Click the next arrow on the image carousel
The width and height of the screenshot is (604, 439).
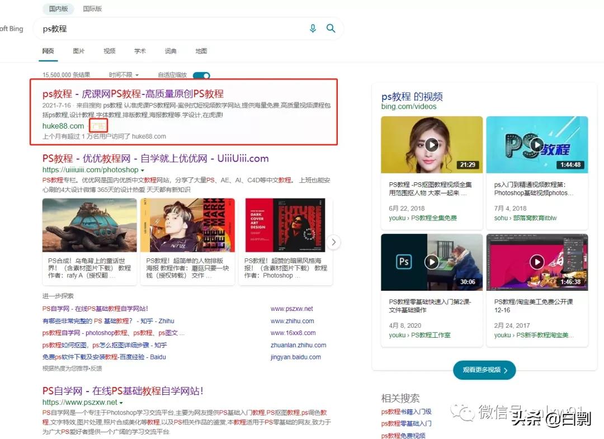pos(333,242)
